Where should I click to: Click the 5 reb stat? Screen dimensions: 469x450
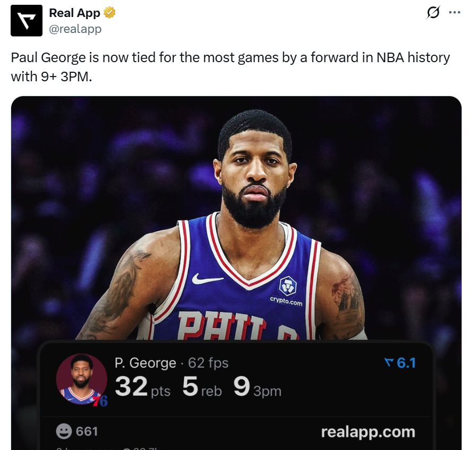202,387
